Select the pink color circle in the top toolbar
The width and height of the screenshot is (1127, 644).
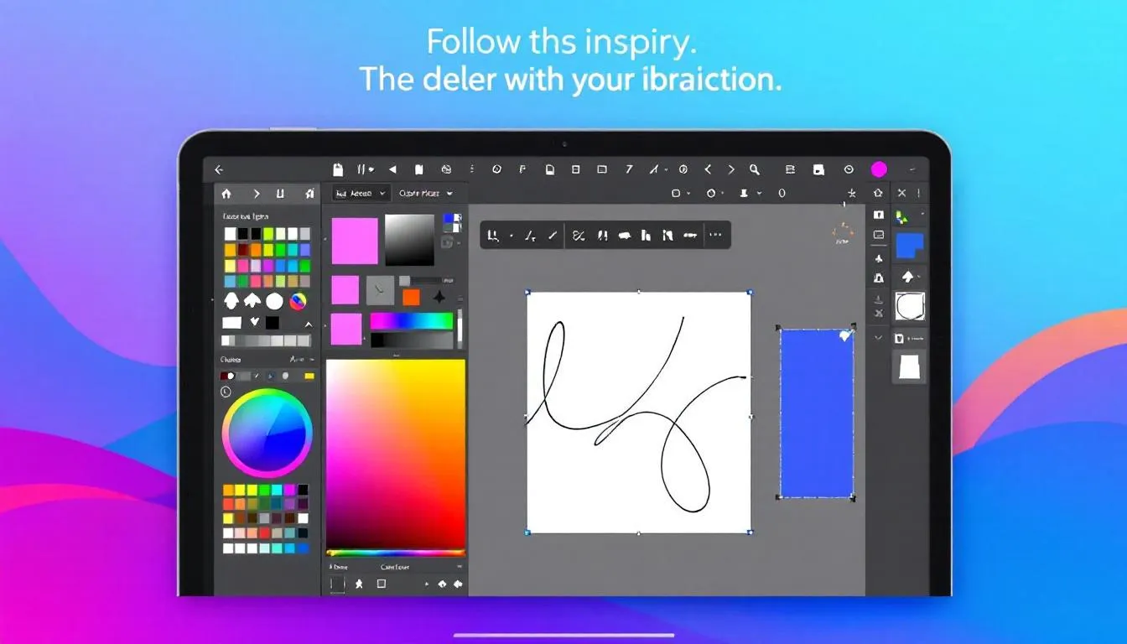[879, 169]
